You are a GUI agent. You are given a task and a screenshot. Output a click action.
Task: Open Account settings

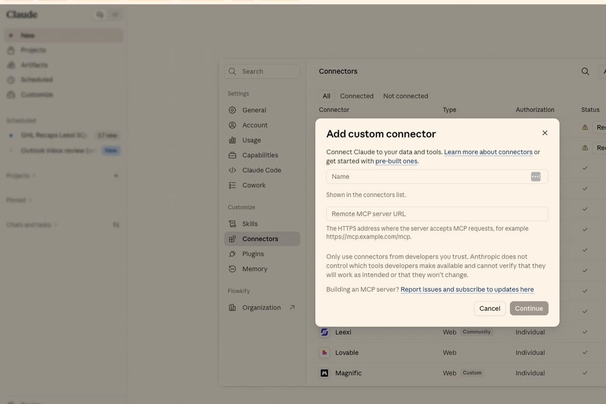(262, 125)
